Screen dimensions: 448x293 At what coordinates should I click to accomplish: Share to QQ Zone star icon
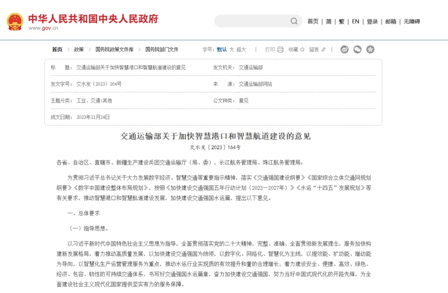370,50
